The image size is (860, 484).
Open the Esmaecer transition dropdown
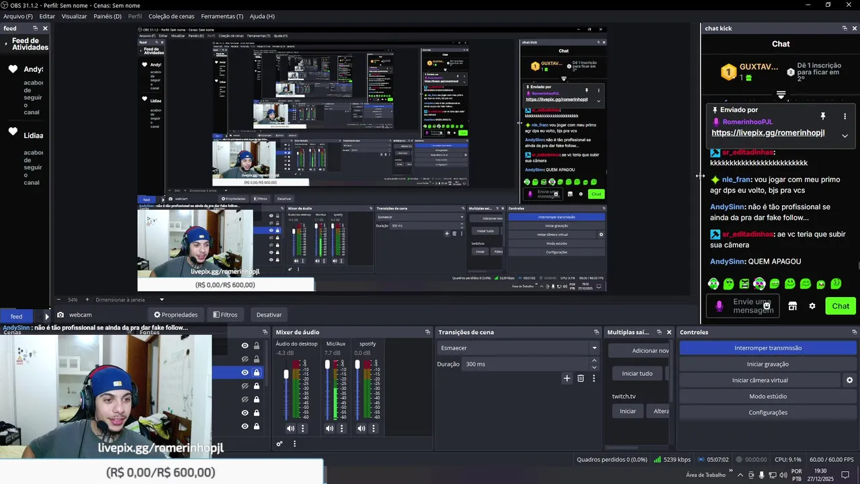518,348
